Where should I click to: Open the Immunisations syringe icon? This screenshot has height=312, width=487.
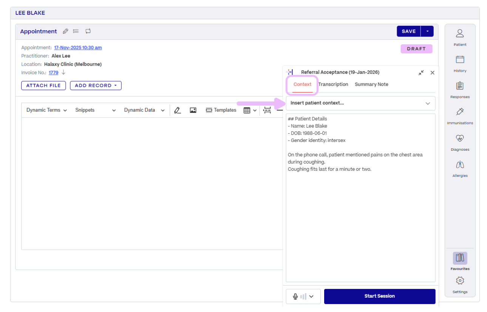coord(460,112)
